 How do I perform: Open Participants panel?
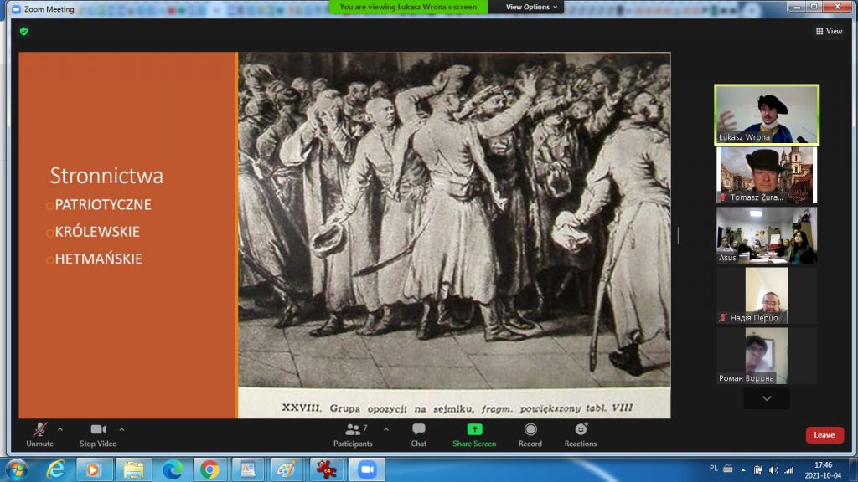pos(353,433)
